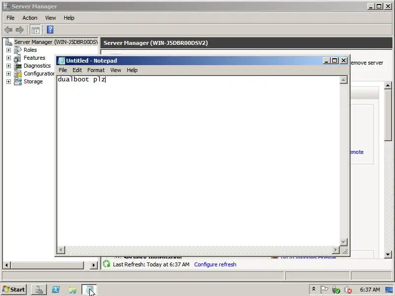Open the blue Help icon in toolbar

tap(50, 30)
